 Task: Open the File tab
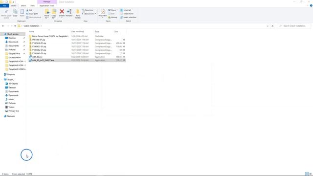(x=4, y=5)
